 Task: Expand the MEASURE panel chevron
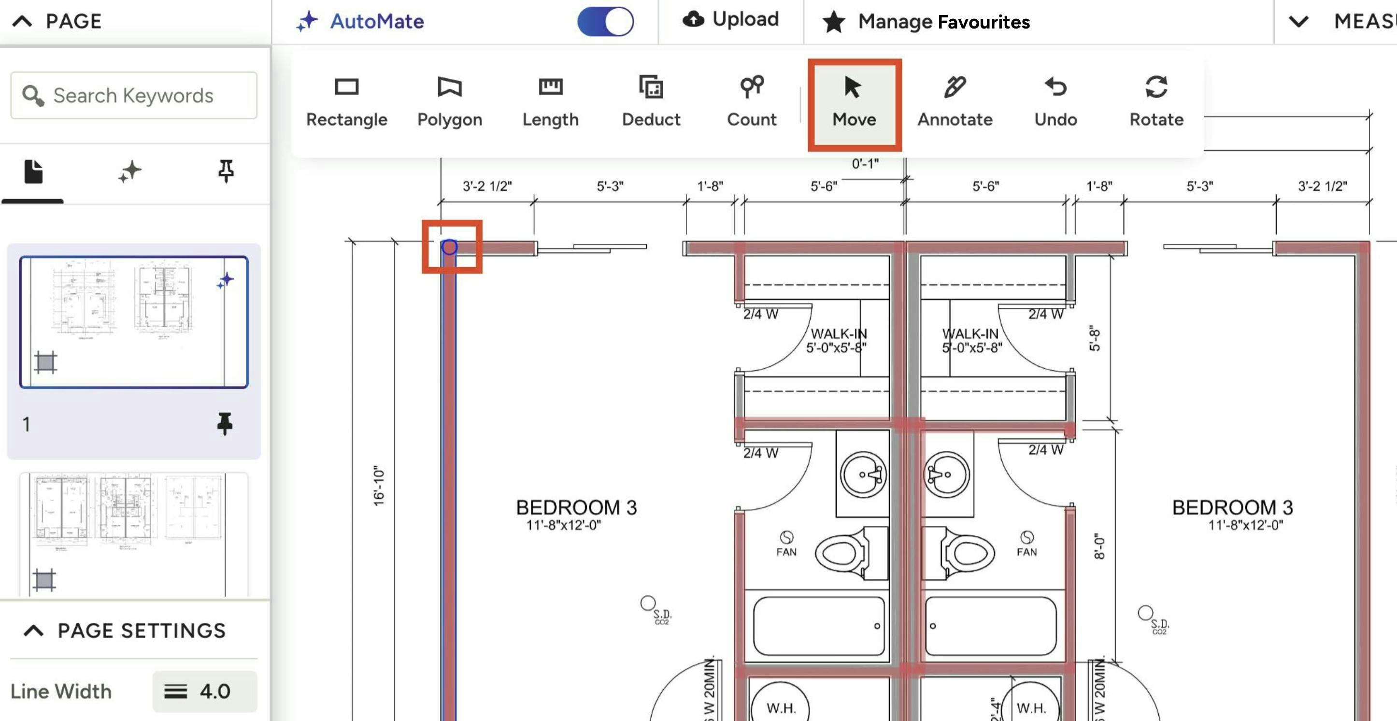[x=1298, y=22]
